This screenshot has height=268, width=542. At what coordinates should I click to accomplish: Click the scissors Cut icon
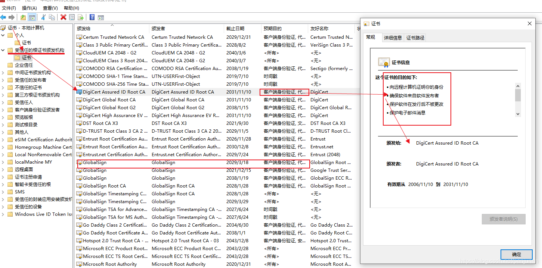[43, 17]
